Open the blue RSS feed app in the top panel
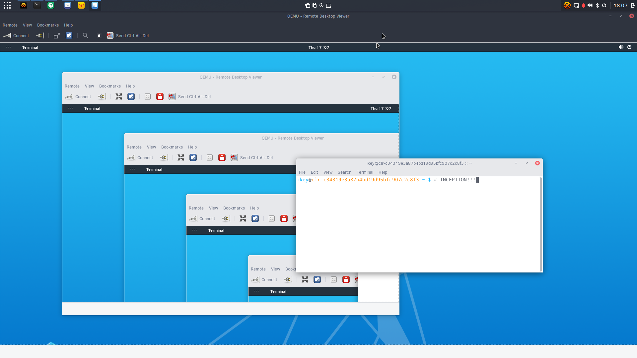The width and height of the screenshot is (637, 358). [x=95, y=5]
